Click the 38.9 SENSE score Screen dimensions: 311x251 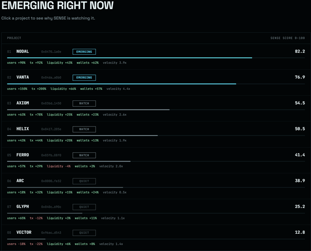pos(300,181)
